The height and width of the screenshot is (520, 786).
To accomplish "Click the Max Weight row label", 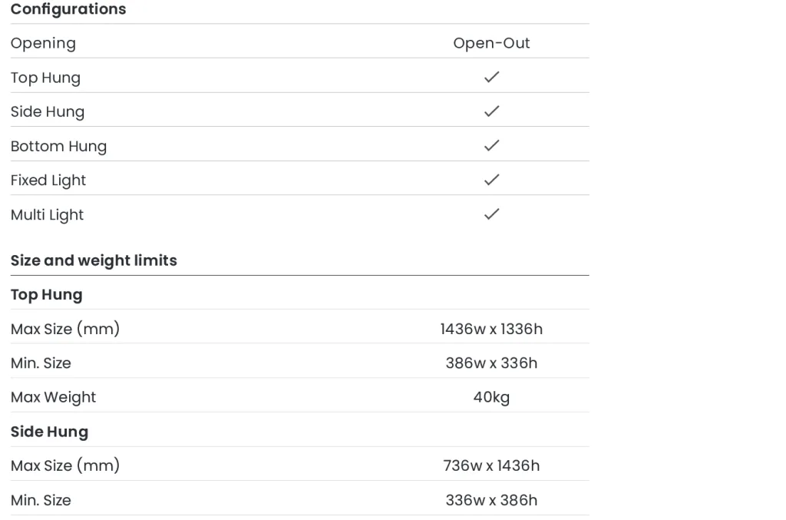I will pyautogui.click(x=53, y=397).
